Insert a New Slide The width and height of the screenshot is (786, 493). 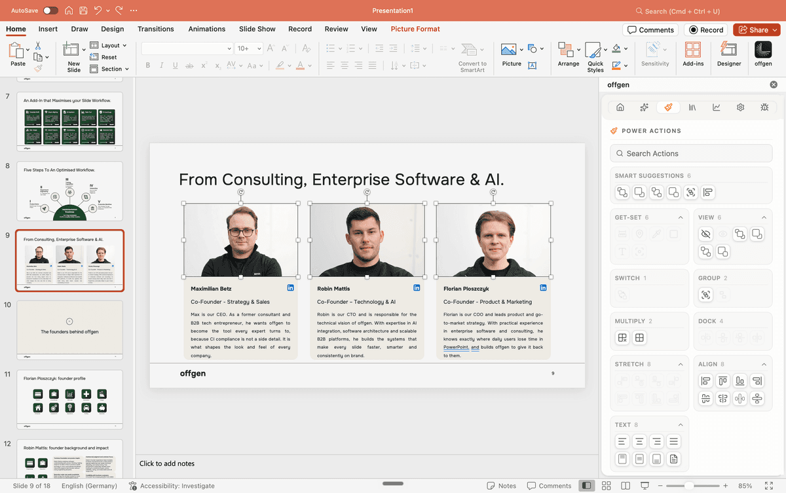(73, 57)
